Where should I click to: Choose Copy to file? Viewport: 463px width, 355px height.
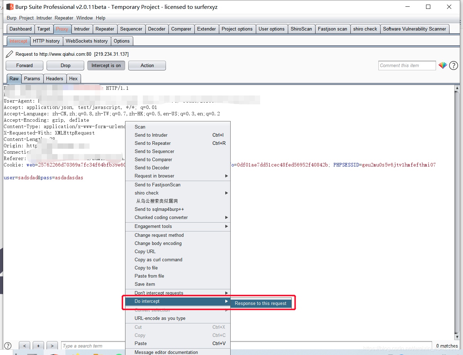coord(178,268)
